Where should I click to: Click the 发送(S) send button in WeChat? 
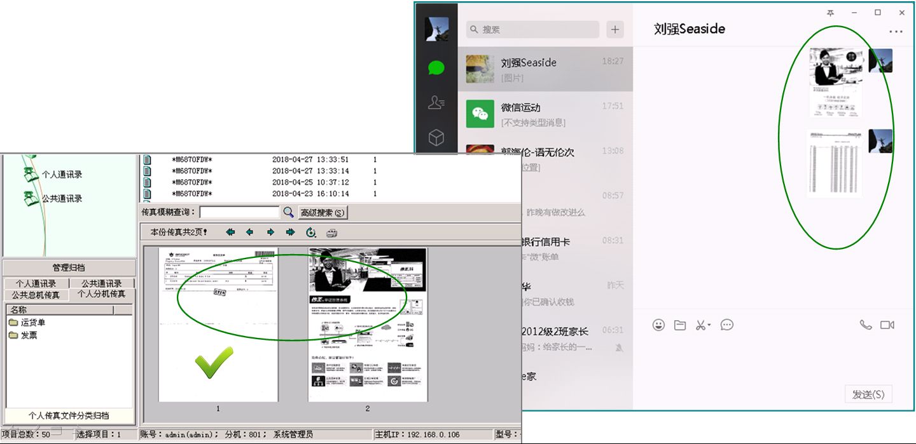pyautogui.click(x=868, y=394)
